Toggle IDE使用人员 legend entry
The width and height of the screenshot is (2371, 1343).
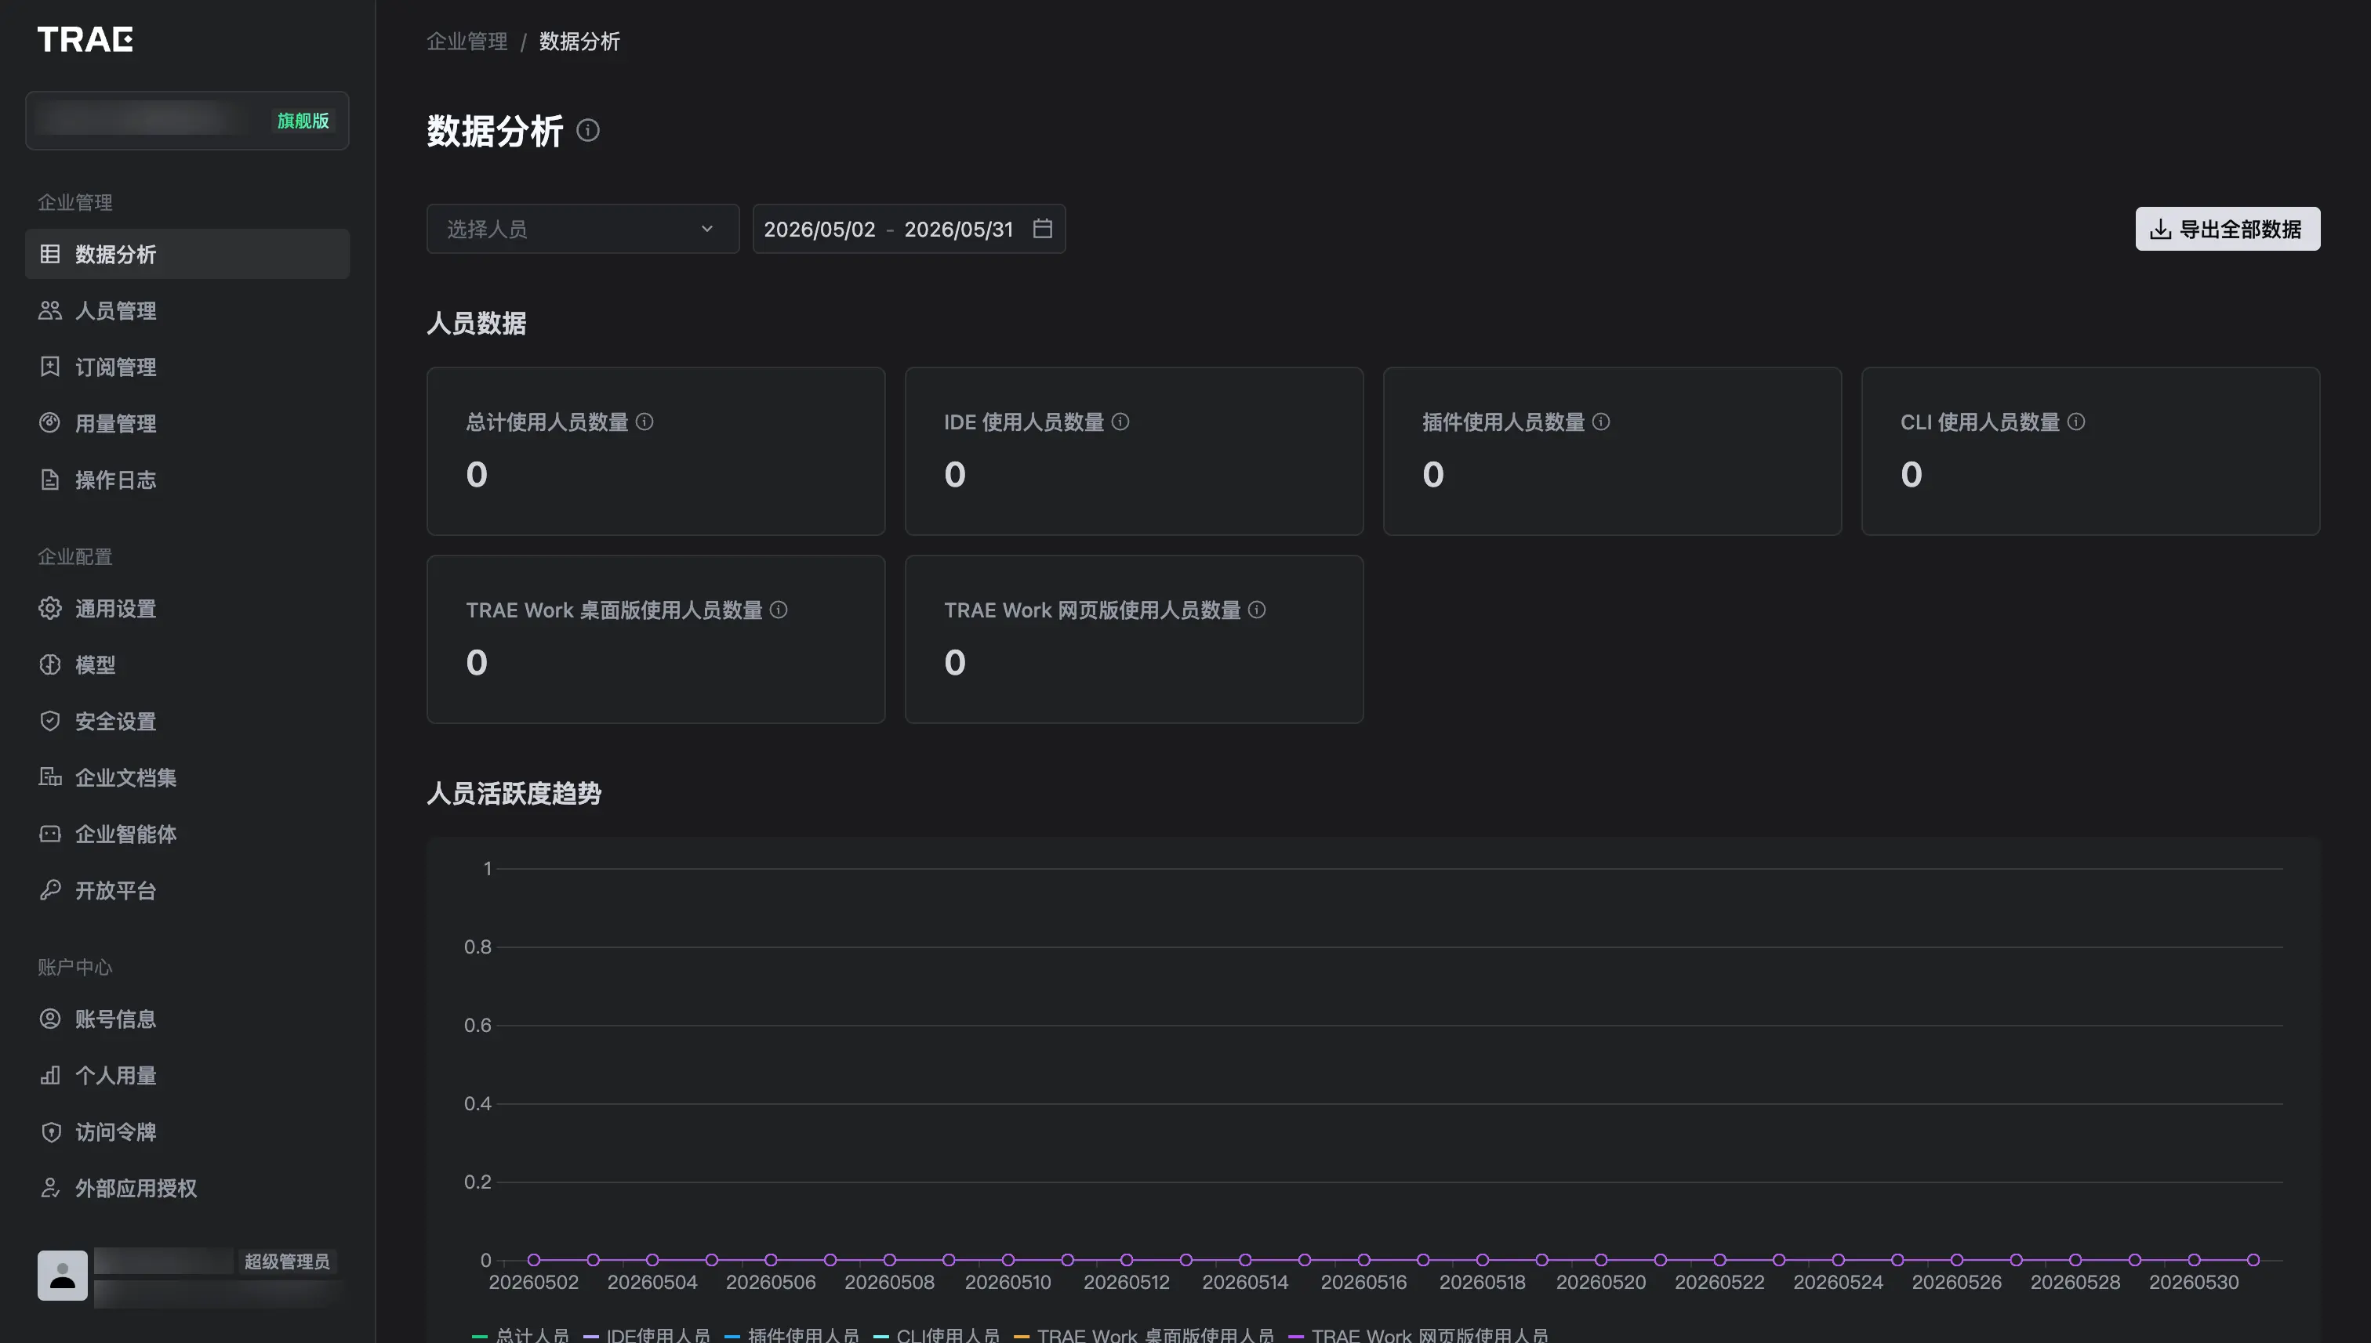pyautogui.click(x=647, y=1334)
